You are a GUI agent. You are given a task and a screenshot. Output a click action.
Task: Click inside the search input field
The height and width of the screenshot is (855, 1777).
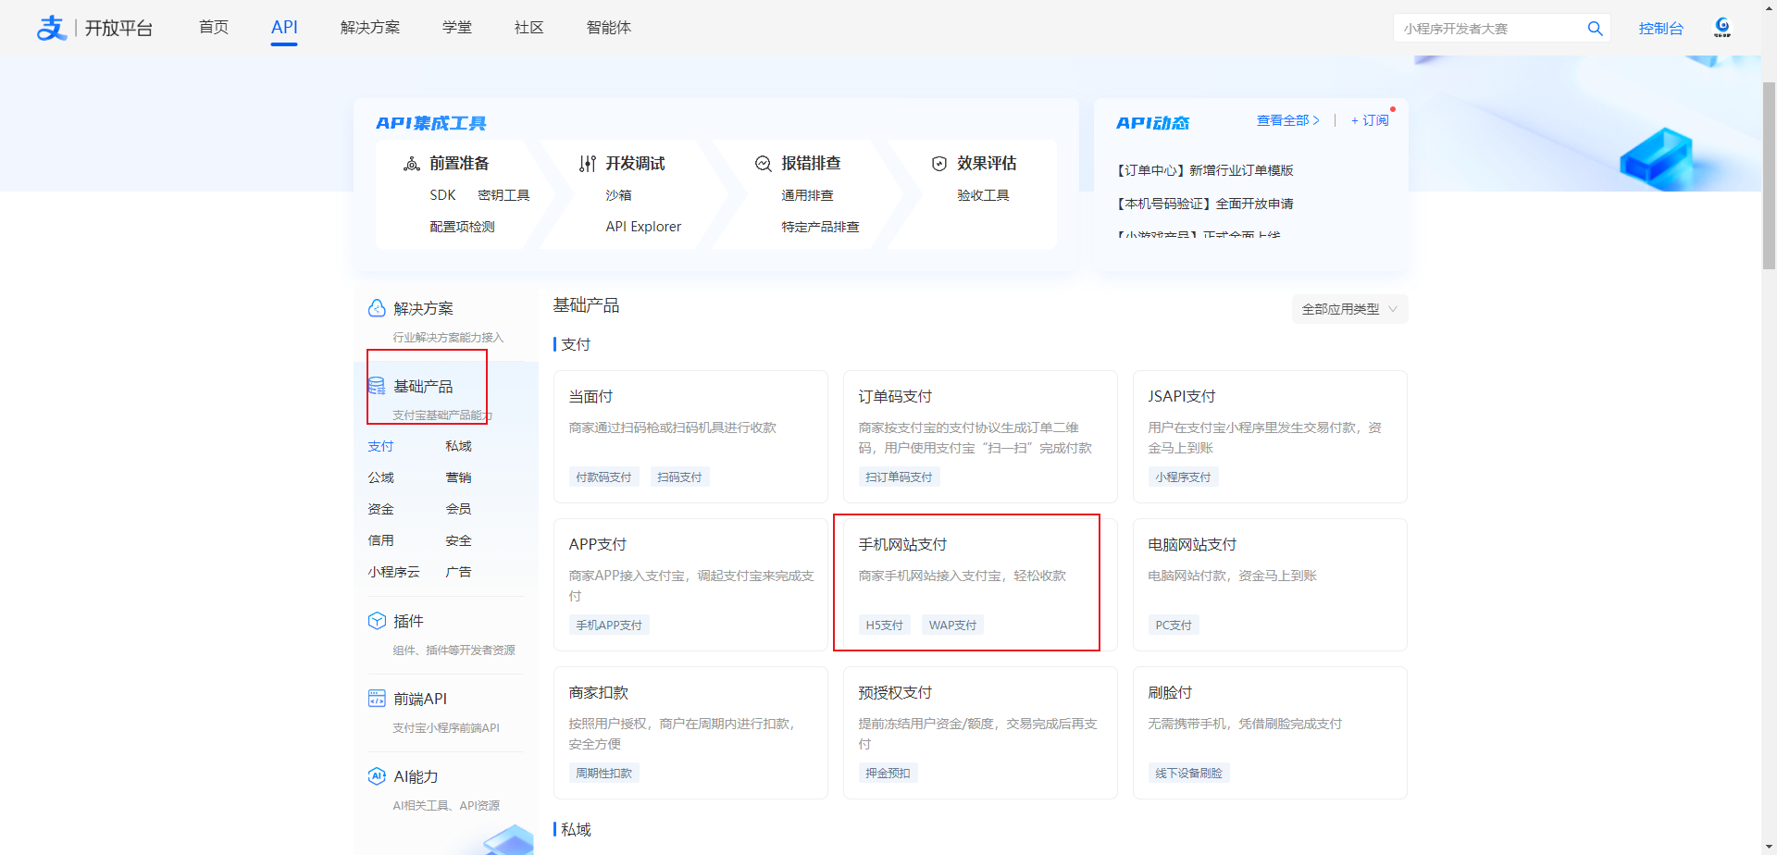[x=1490, y=29]
